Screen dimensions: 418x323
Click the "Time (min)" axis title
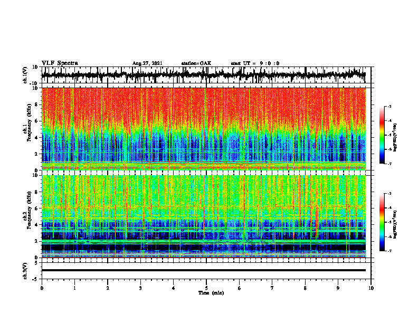[211, 293]
